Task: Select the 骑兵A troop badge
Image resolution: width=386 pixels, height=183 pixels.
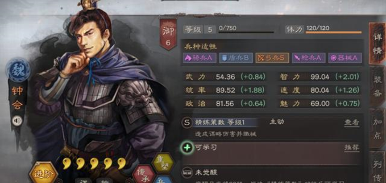Action: (199, 58)
